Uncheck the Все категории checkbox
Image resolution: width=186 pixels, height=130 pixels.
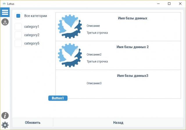[x=18, y=16]
